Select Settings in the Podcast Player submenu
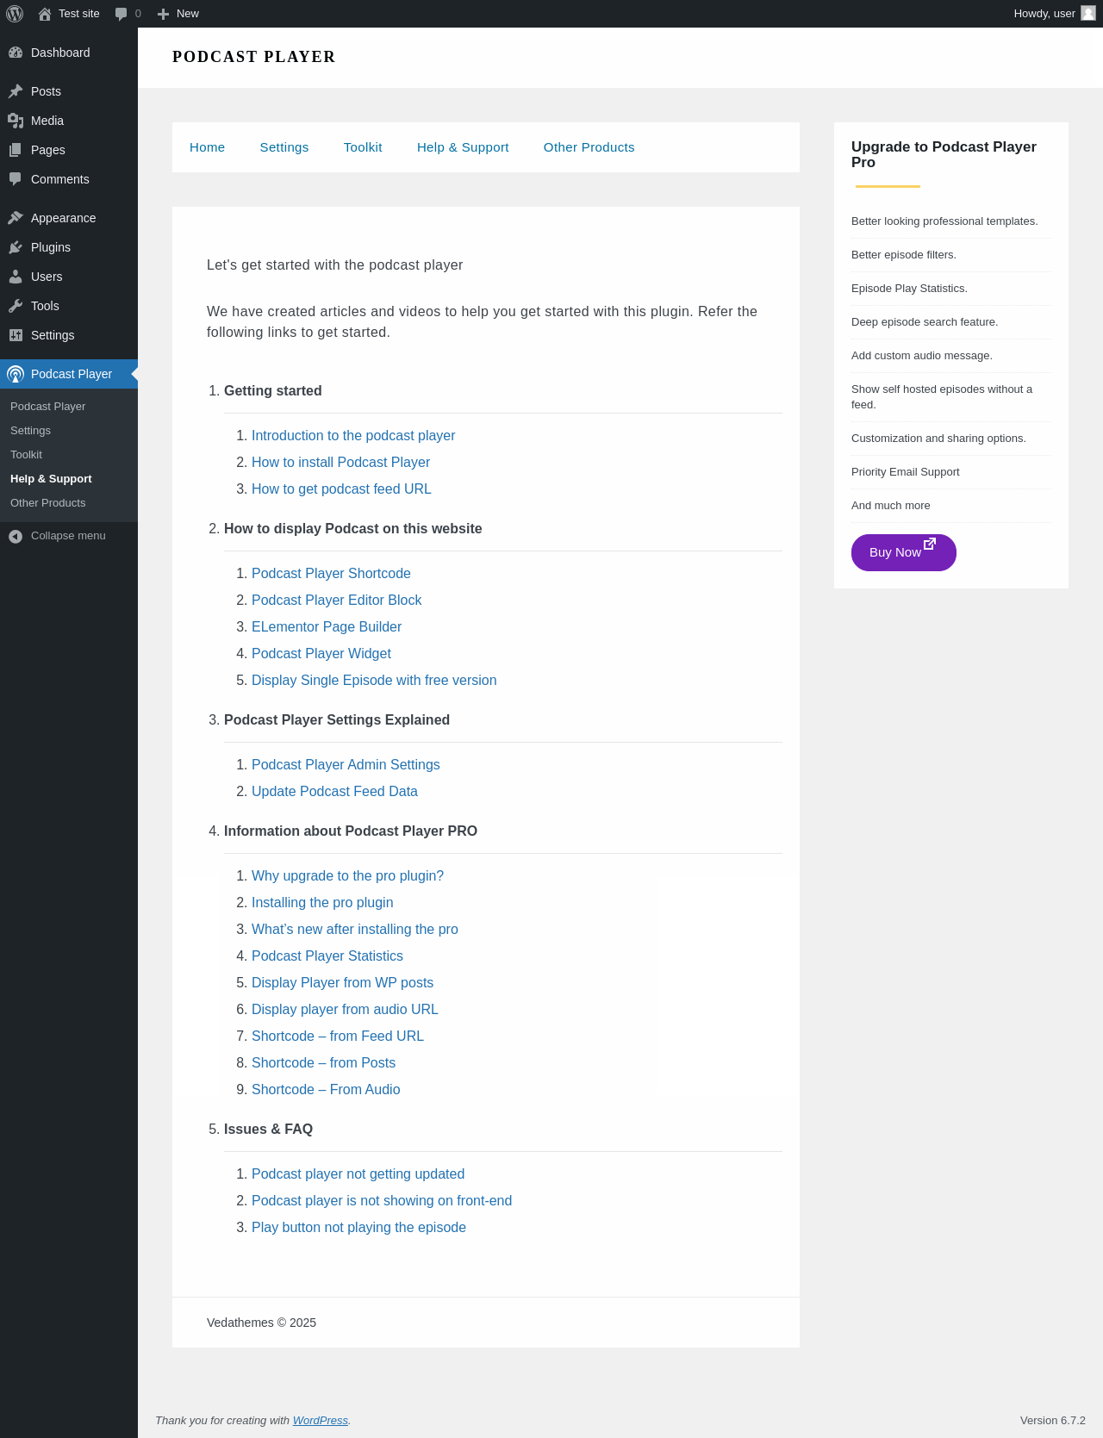 tap(31, 431)
